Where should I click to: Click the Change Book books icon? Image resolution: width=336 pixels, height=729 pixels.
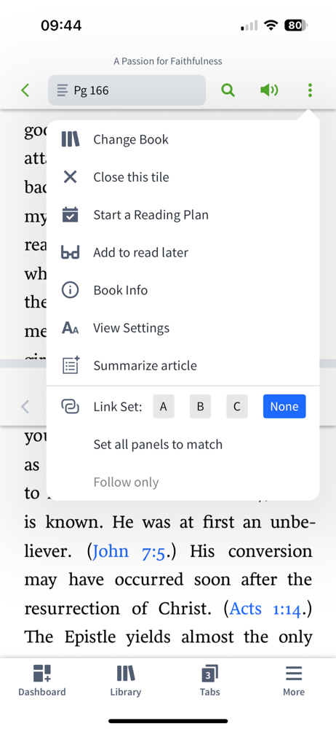coord(70,139)
